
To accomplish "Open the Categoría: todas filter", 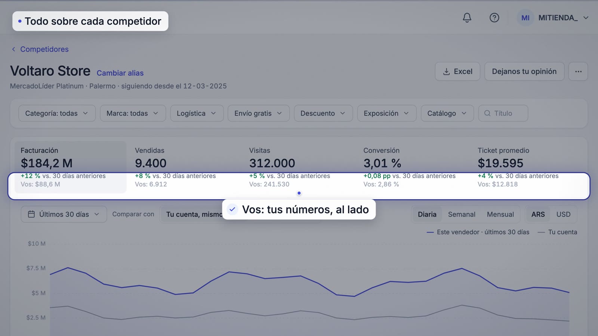I will (57, 113).
